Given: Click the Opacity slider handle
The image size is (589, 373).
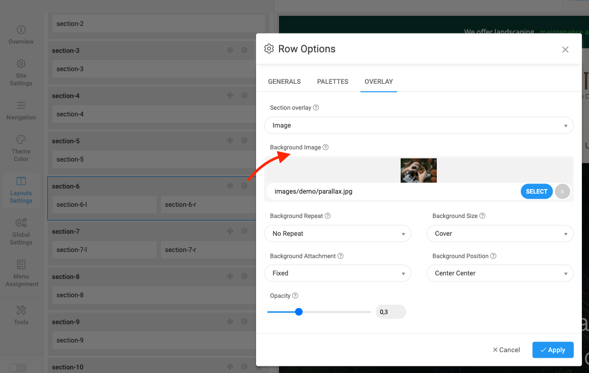Looking at the screenshot, I should tap(299, 312).
